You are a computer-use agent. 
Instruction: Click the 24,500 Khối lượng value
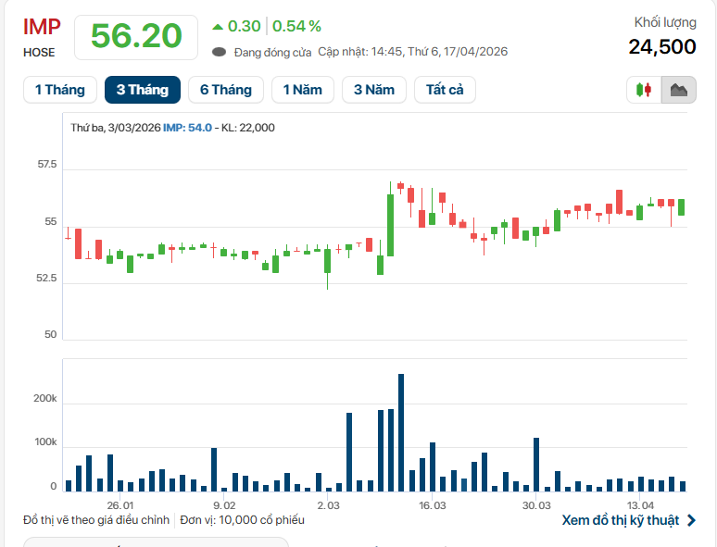pos(661,47)
